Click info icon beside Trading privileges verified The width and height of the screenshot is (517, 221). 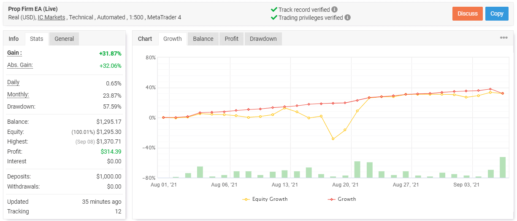click(x=347, y=18)
